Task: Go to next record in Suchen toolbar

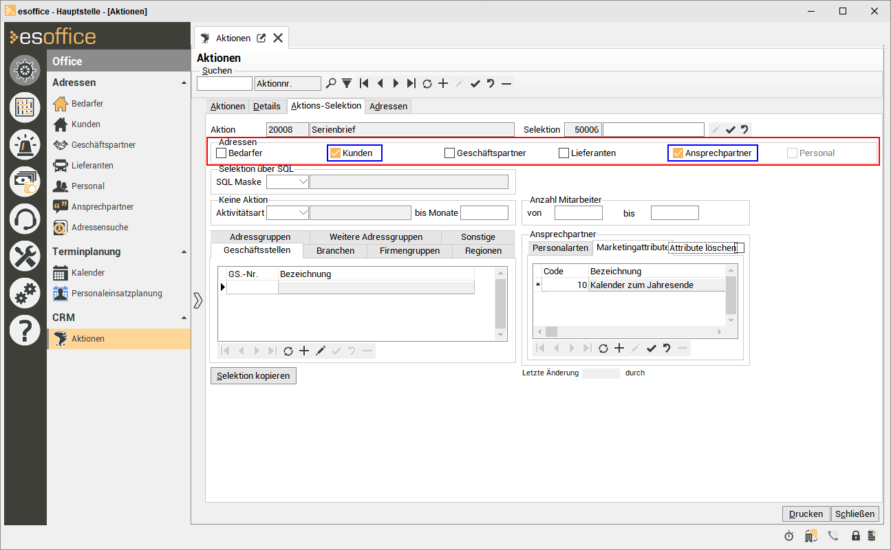Action: pyautogui.click(x=395, y=84)
